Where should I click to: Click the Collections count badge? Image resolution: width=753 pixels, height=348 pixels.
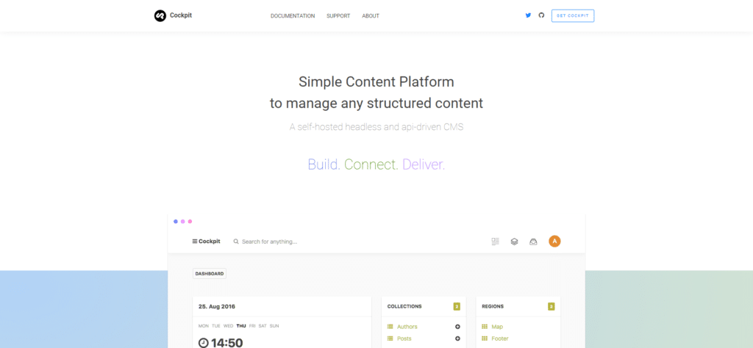click(456, 306)
